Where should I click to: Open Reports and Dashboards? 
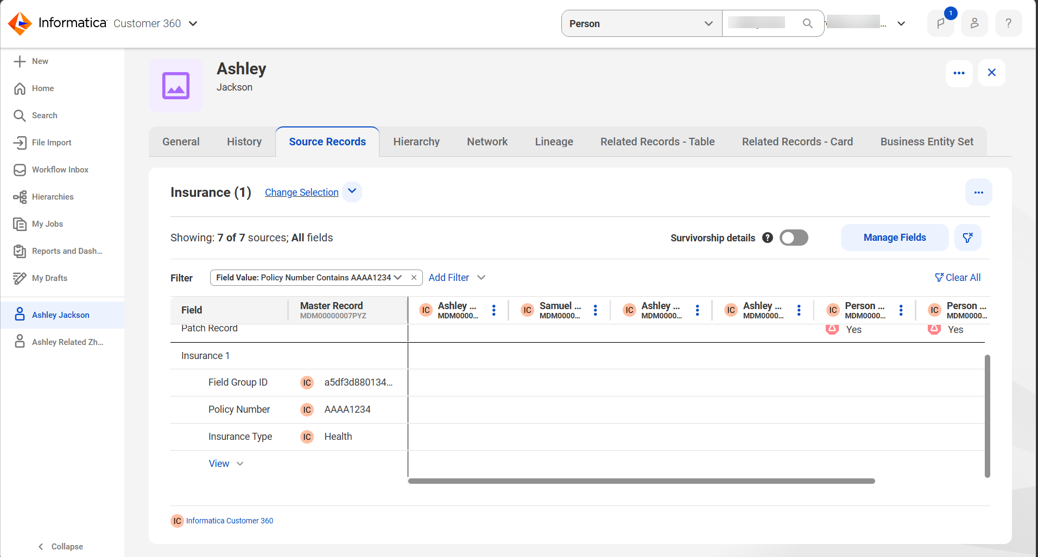tap(67, 251)
